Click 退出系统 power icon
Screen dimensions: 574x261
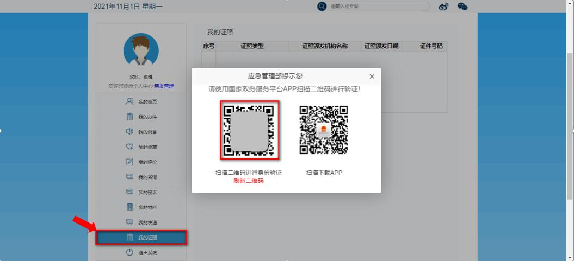[129, 252]
